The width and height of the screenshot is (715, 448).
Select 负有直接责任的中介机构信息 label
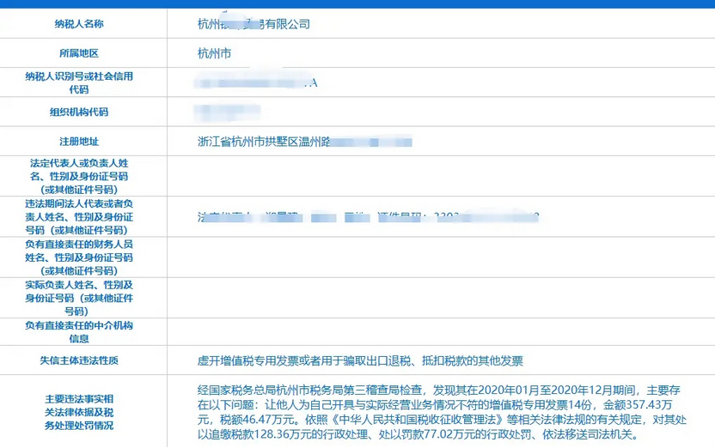(x=79, y=332)
